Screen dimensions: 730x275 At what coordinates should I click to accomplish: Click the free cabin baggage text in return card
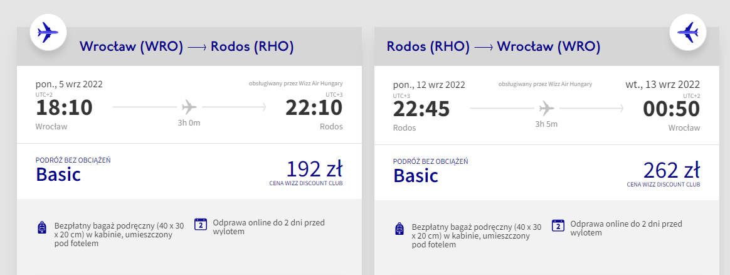tap(477, 236)
